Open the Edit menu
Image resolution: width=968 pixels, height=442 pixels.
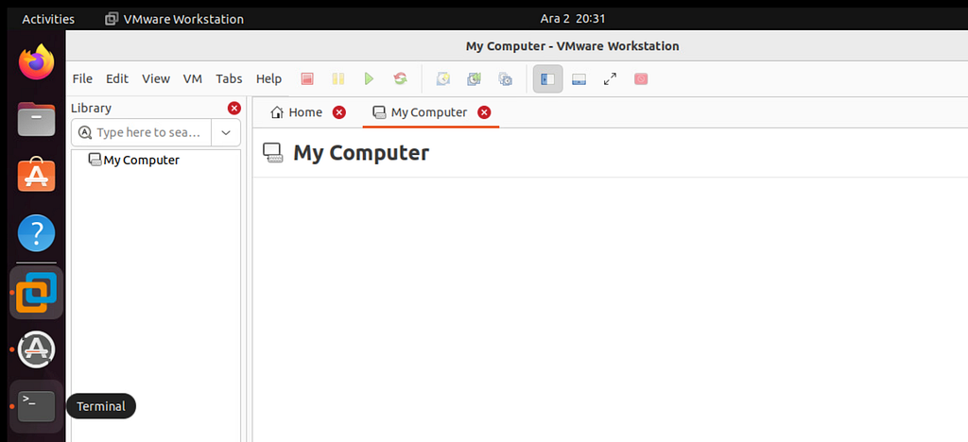pos(116,79)
